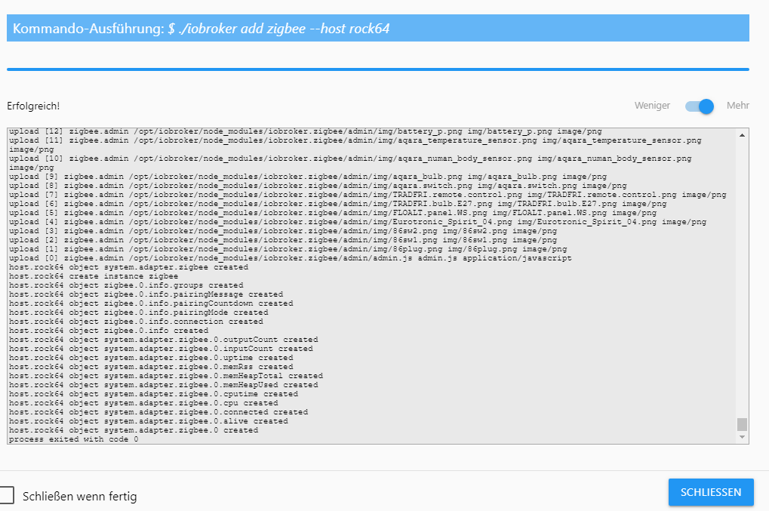Click line 'system.adapter.zigbee.0.outputCount created'
769x511 pixels.
[163, 340]
